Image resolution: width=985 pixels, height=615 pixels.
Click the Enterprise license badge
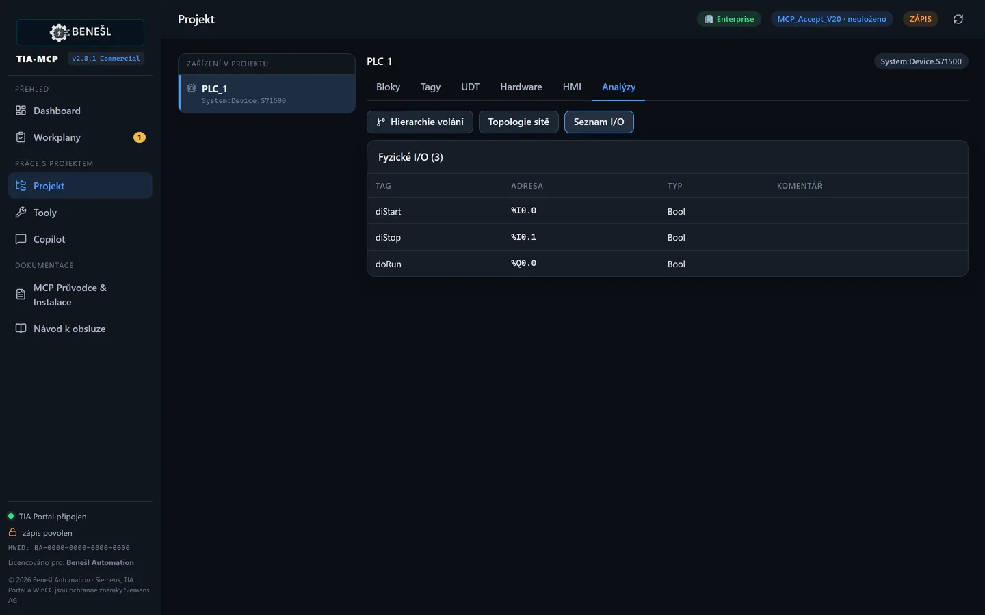pyautogui.click(x=729, y=19)
